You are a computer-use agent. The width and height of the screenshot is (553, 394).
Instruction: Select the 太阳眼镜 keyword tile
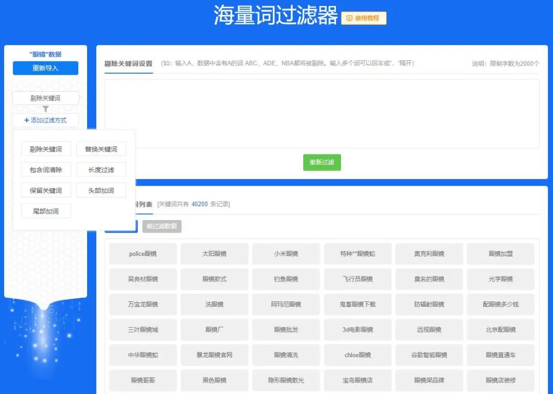click(x=215, y=253)
